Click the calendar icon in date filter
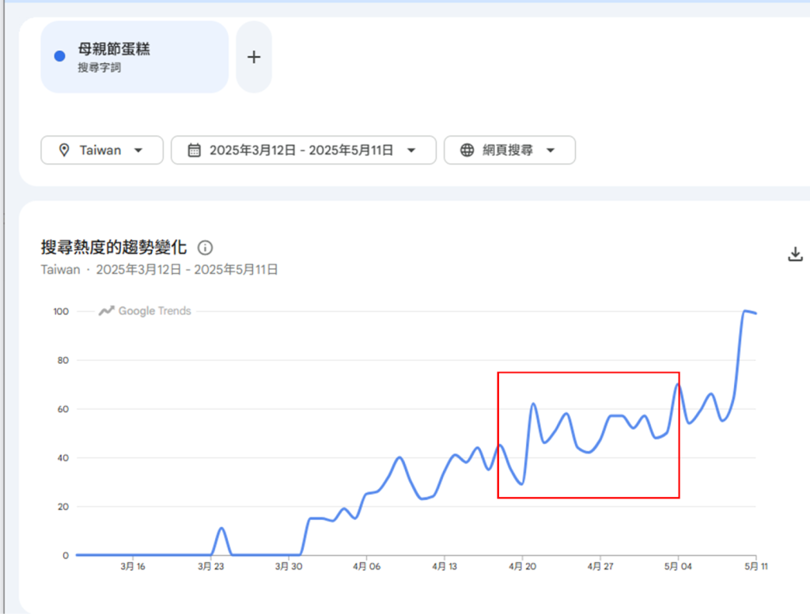 coord(194,150)
